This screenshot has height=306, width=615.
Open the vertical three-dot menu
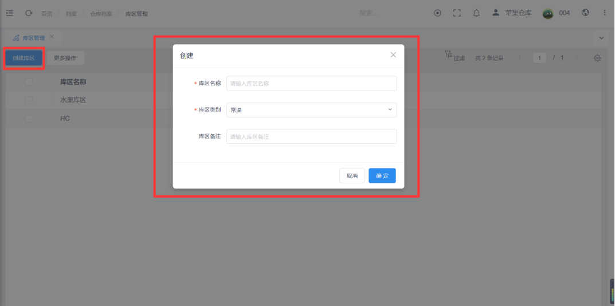coord(605,13)
